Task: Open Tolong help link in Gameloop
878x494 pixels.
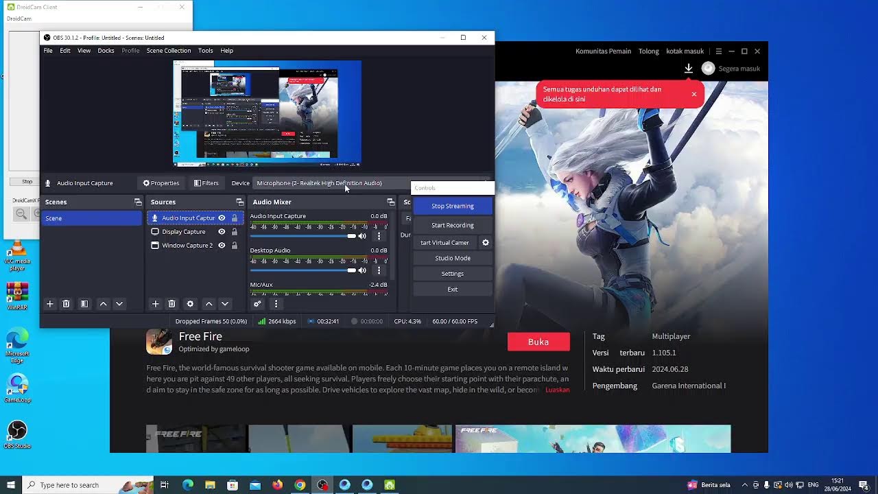Action: tap(648, 51)
